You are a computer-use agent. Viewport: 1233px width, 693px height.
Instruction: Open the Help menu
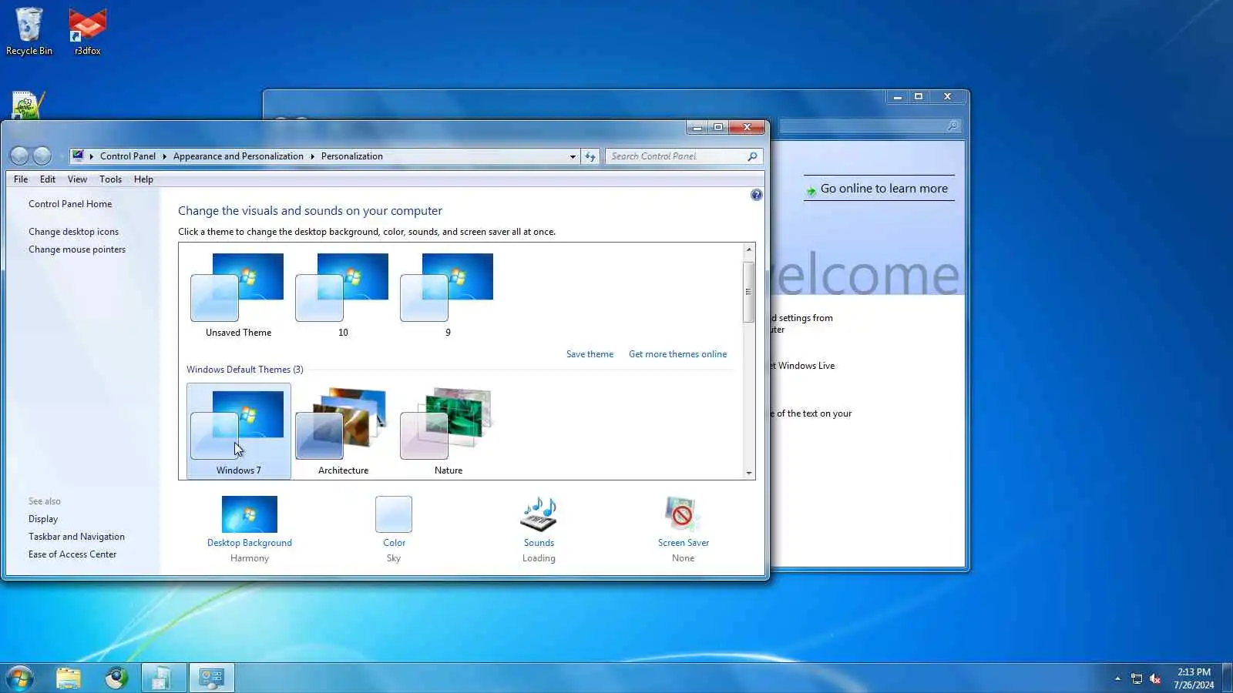(143, 179)
